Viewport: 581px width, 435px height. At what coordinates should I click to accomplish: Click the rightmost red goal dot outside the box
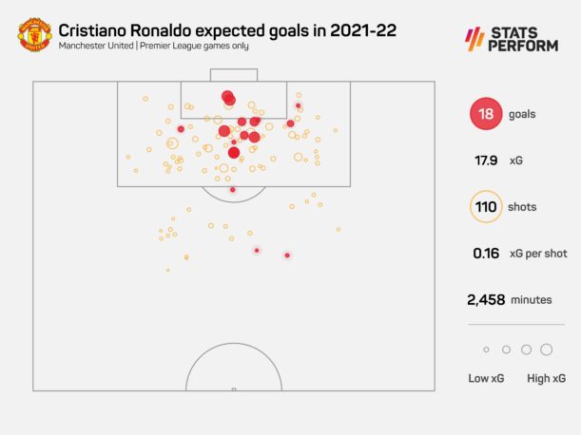(x=287, y=255)
